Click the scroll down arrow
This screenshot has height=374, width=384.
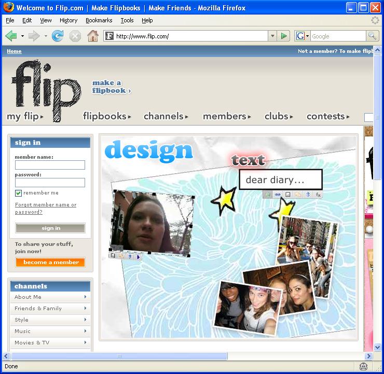377,347
